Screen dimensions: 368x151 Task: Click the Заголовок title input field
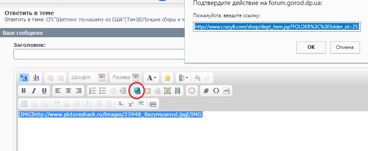pos(99,54)
